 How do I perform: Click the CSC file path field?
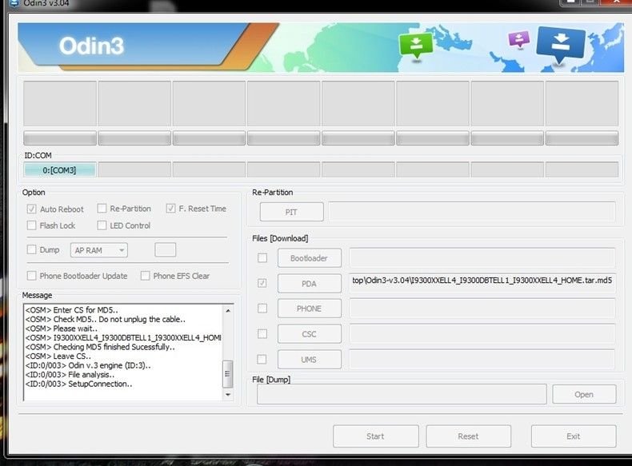[x=482, y=334]
